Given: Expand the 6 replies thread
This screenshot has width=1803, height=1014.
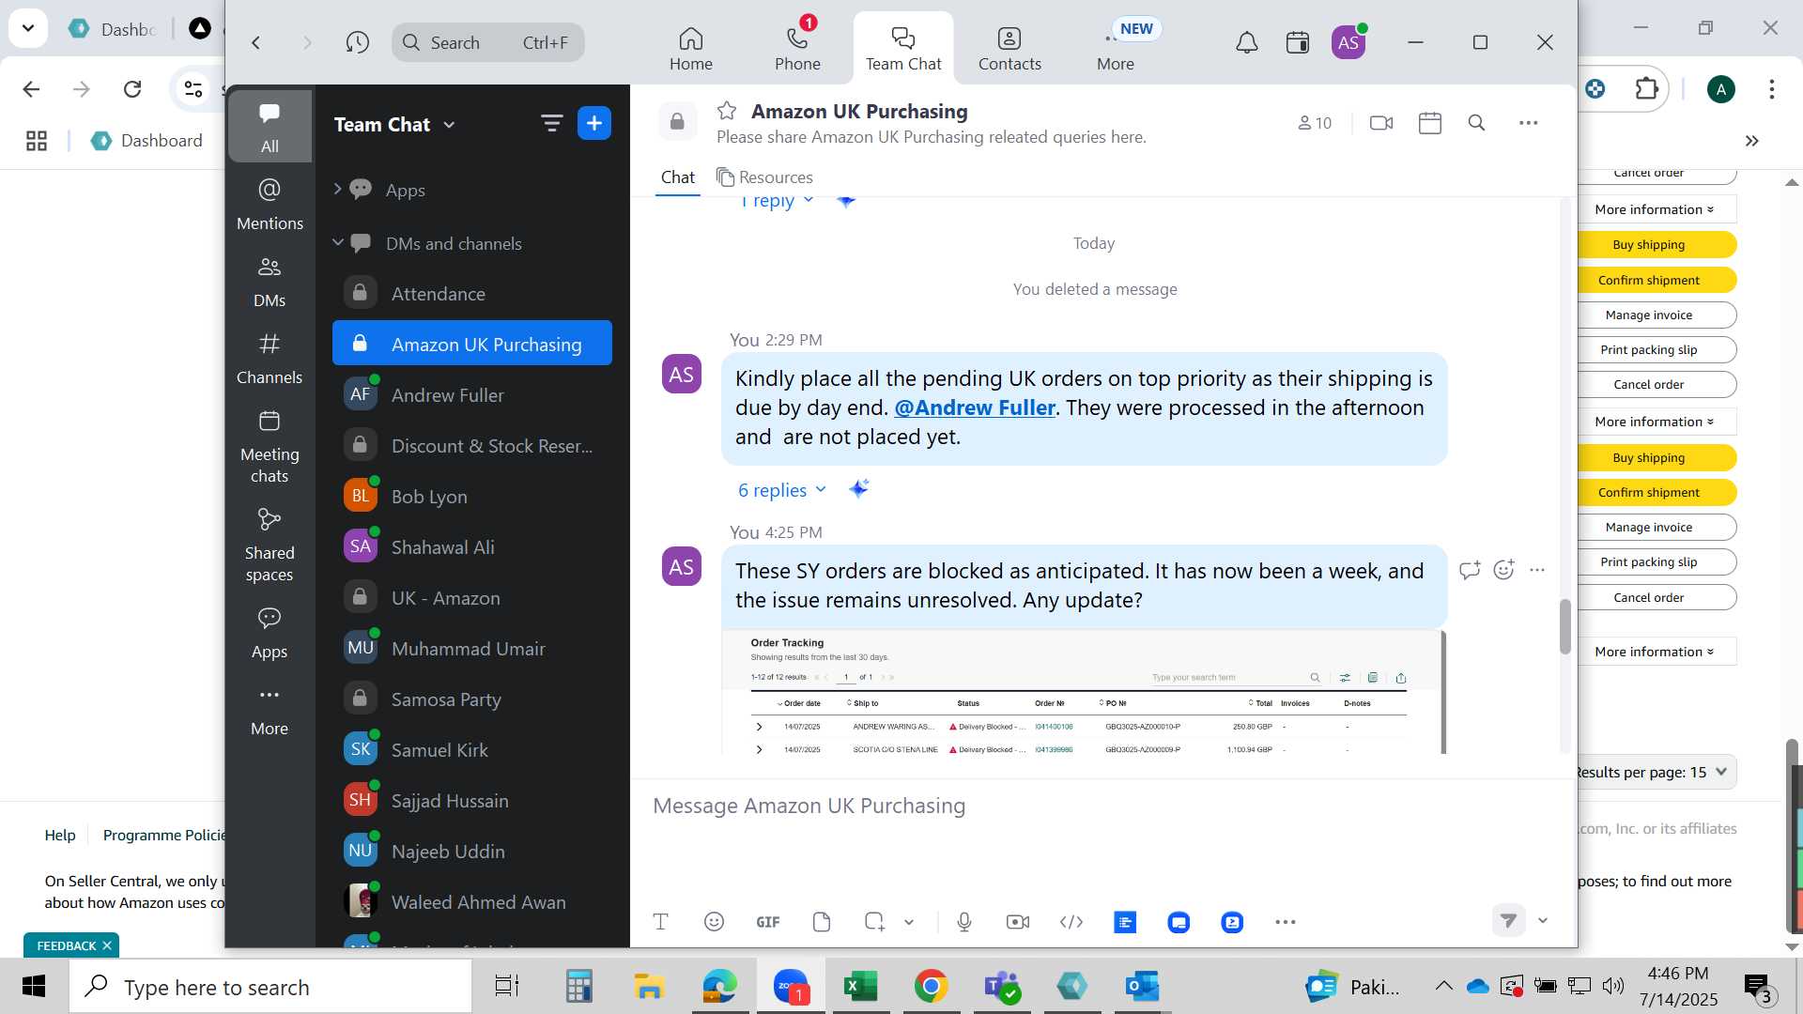Looking at the screenshot, I should (781, 490).
